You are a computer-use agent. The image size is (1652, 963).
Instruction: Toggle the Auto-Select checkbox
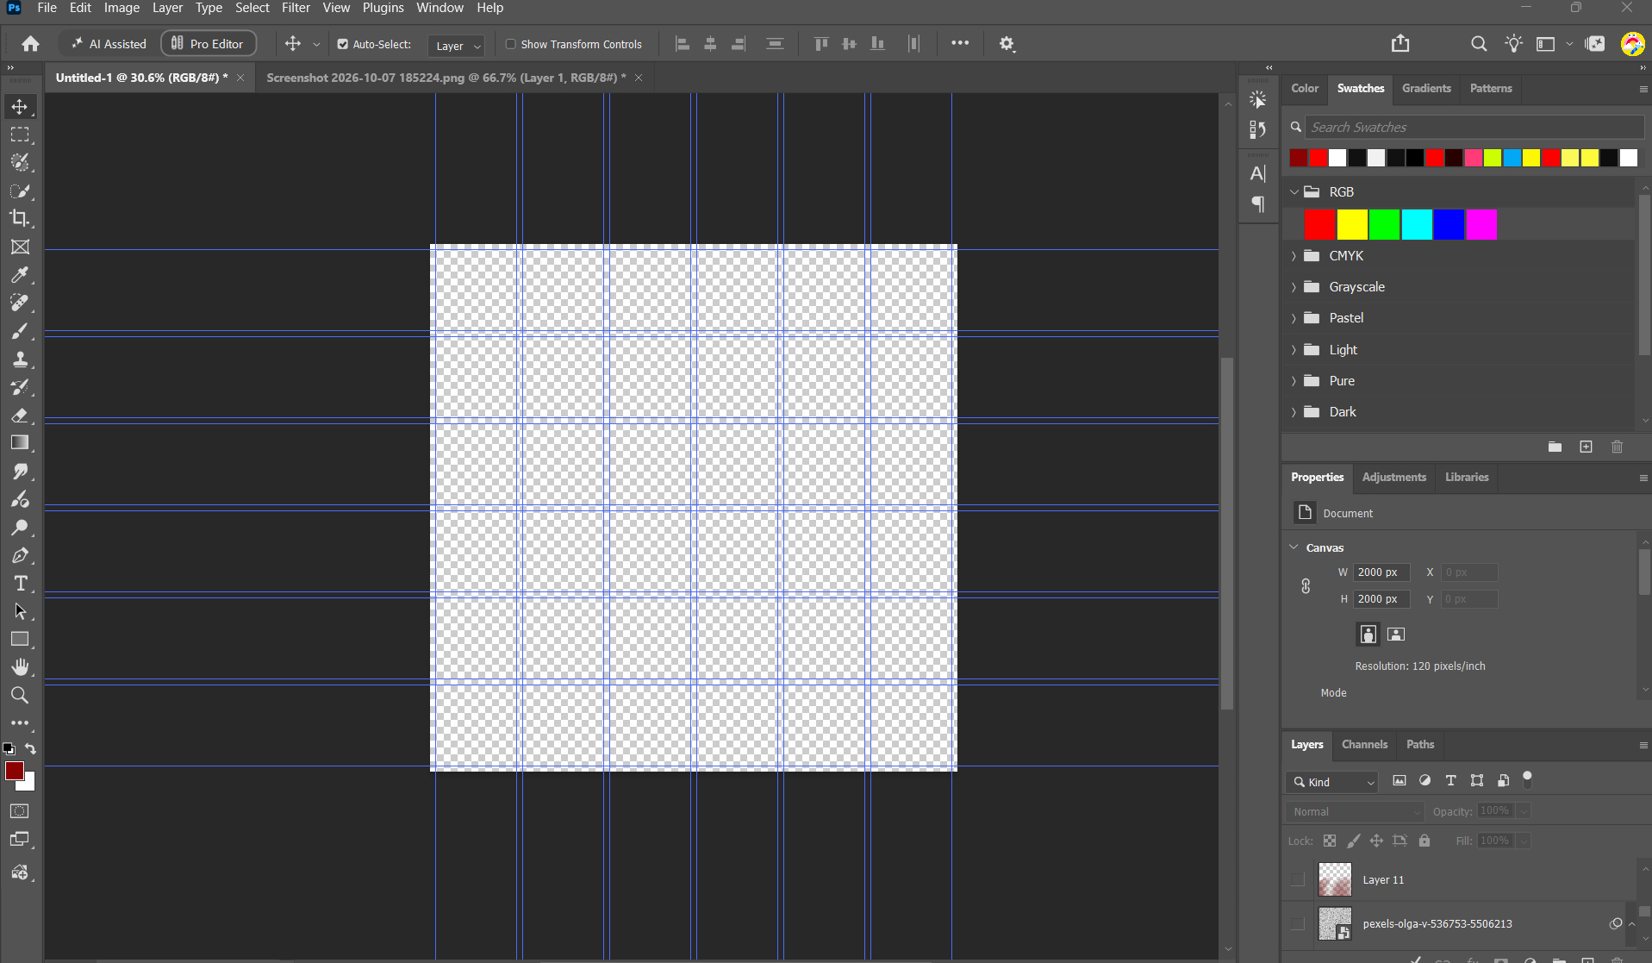tap(343, 44)
